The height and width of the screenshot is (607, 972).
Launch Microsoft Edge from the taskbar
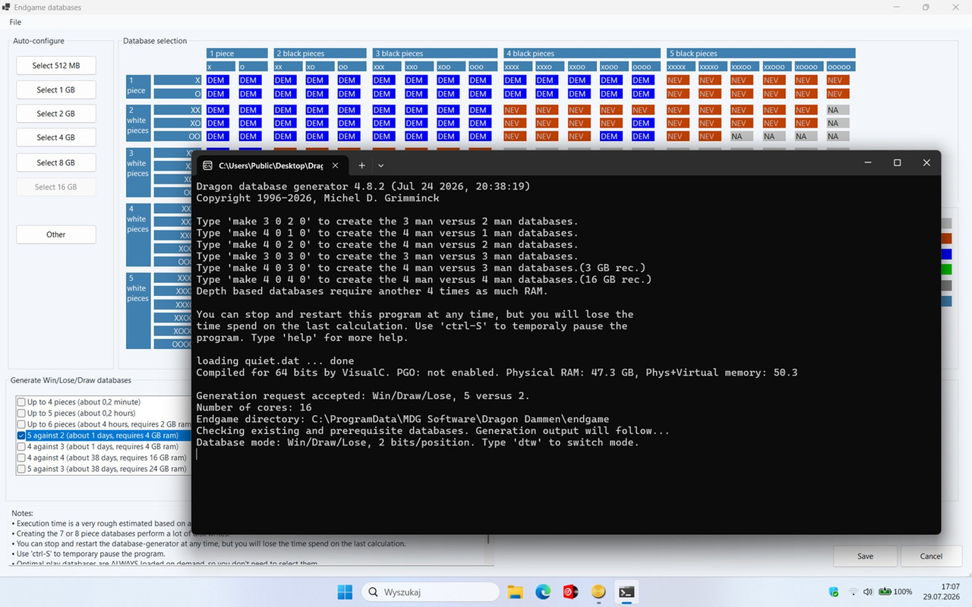pyautogui.click(x=542, y=592)
